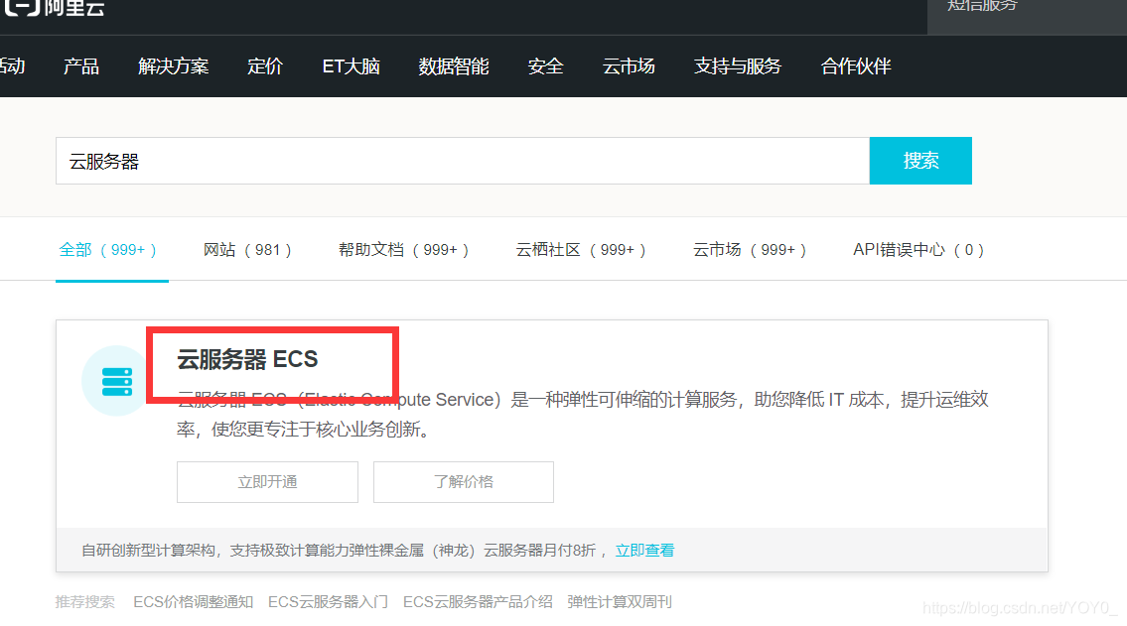Switch to the 帮助文档 (999+) tab
The width and height of the screenshot is (1127, 626).
click(x=403, y=250)
